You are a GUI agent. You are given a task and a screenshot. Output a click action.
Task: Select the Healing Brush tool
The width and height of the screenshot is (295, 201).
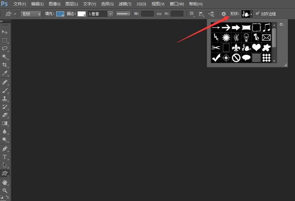tap(5, 82)
